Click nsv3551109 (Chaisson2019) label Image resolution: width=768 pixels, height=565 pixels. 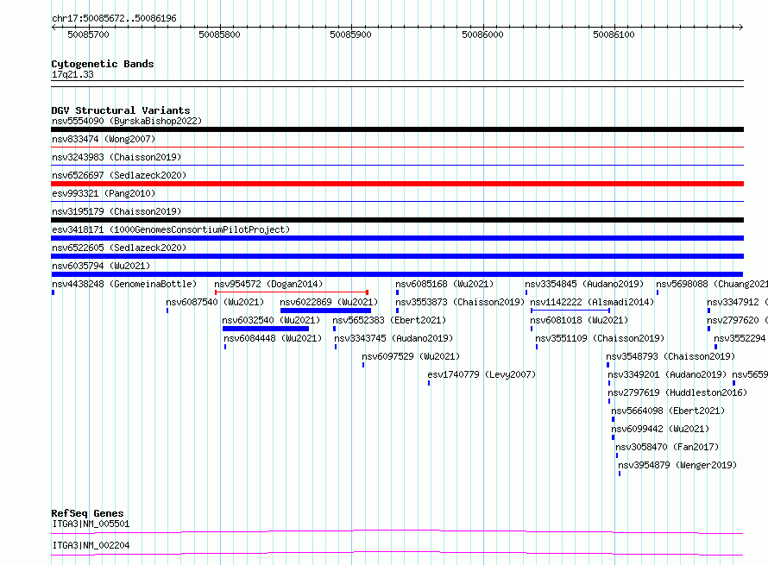point(600,338)
